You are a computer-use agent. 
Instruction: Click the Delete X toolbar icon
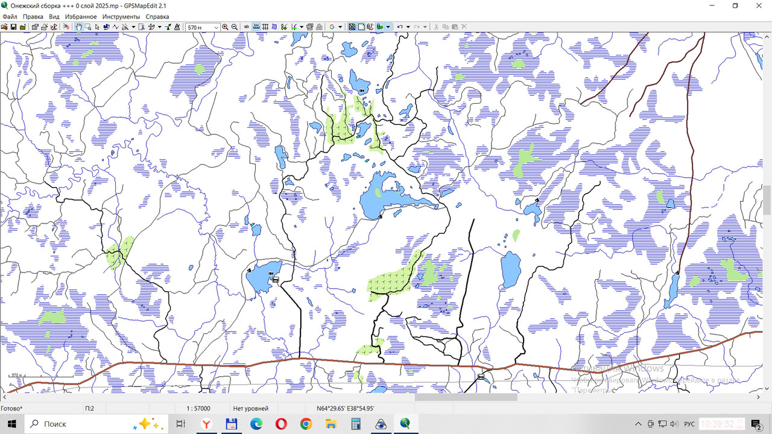(x=464, y=27)
